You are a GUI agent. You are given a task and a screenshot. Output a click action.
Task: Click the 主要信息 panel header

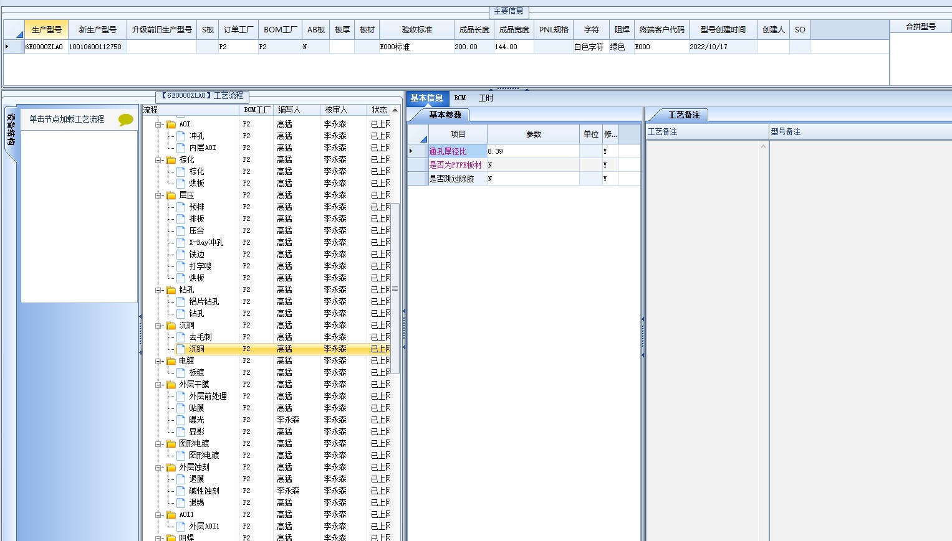point(509,11)
